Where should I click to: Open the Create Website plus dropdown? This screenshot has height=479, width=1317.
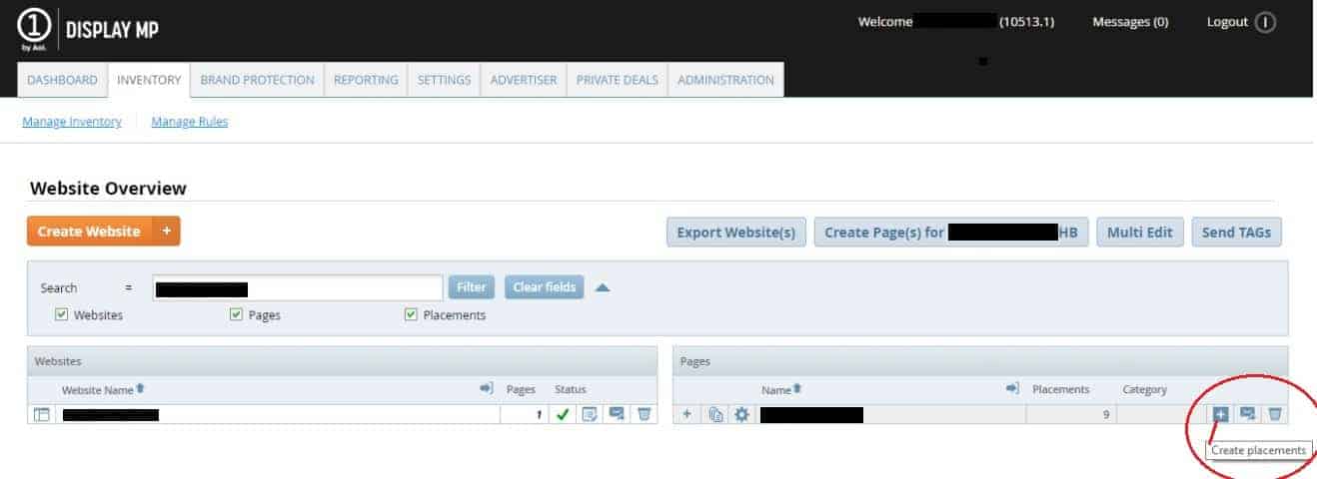(x=166, y=231)
